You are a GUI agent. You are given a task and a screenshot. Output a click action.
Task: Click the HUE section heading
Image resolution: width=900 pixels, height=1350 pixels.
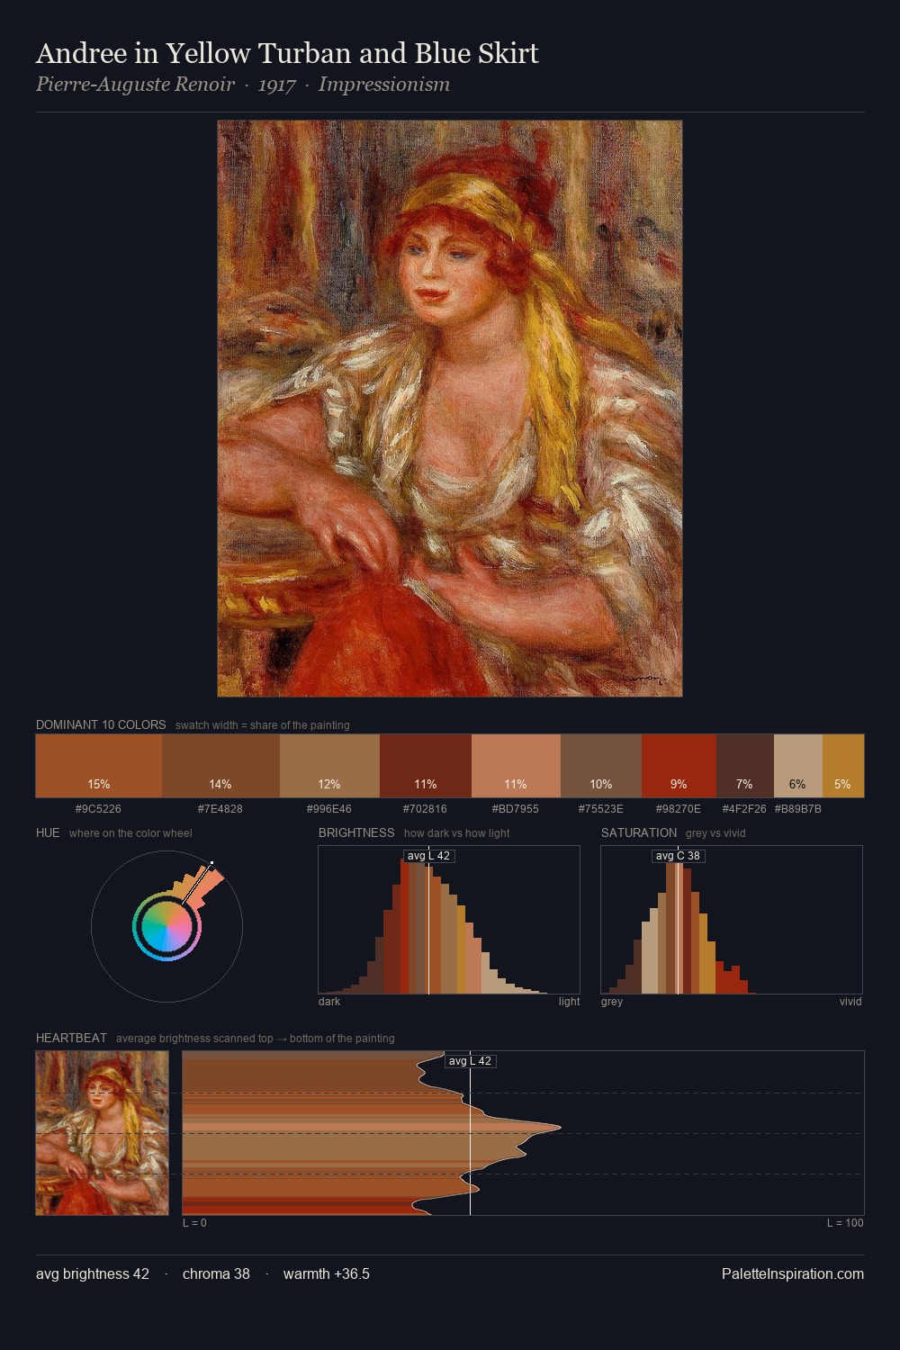(x=48, y=832)
